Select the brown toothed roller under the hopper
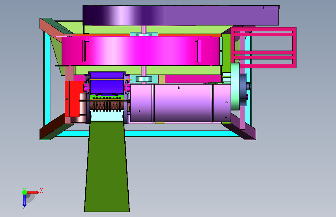This screenshot has height=217, width=336. point(107,105)
